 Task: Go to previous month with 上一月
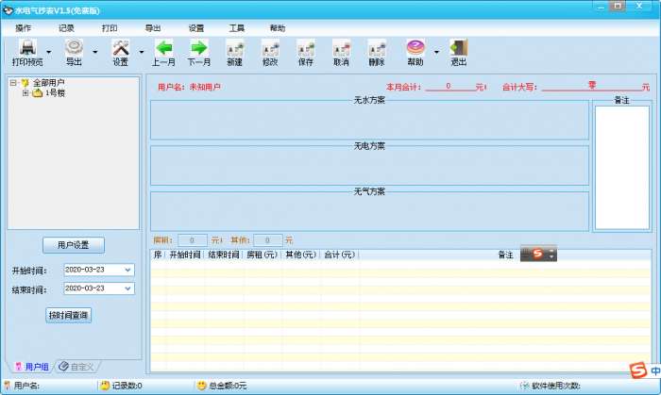(164, 51)
